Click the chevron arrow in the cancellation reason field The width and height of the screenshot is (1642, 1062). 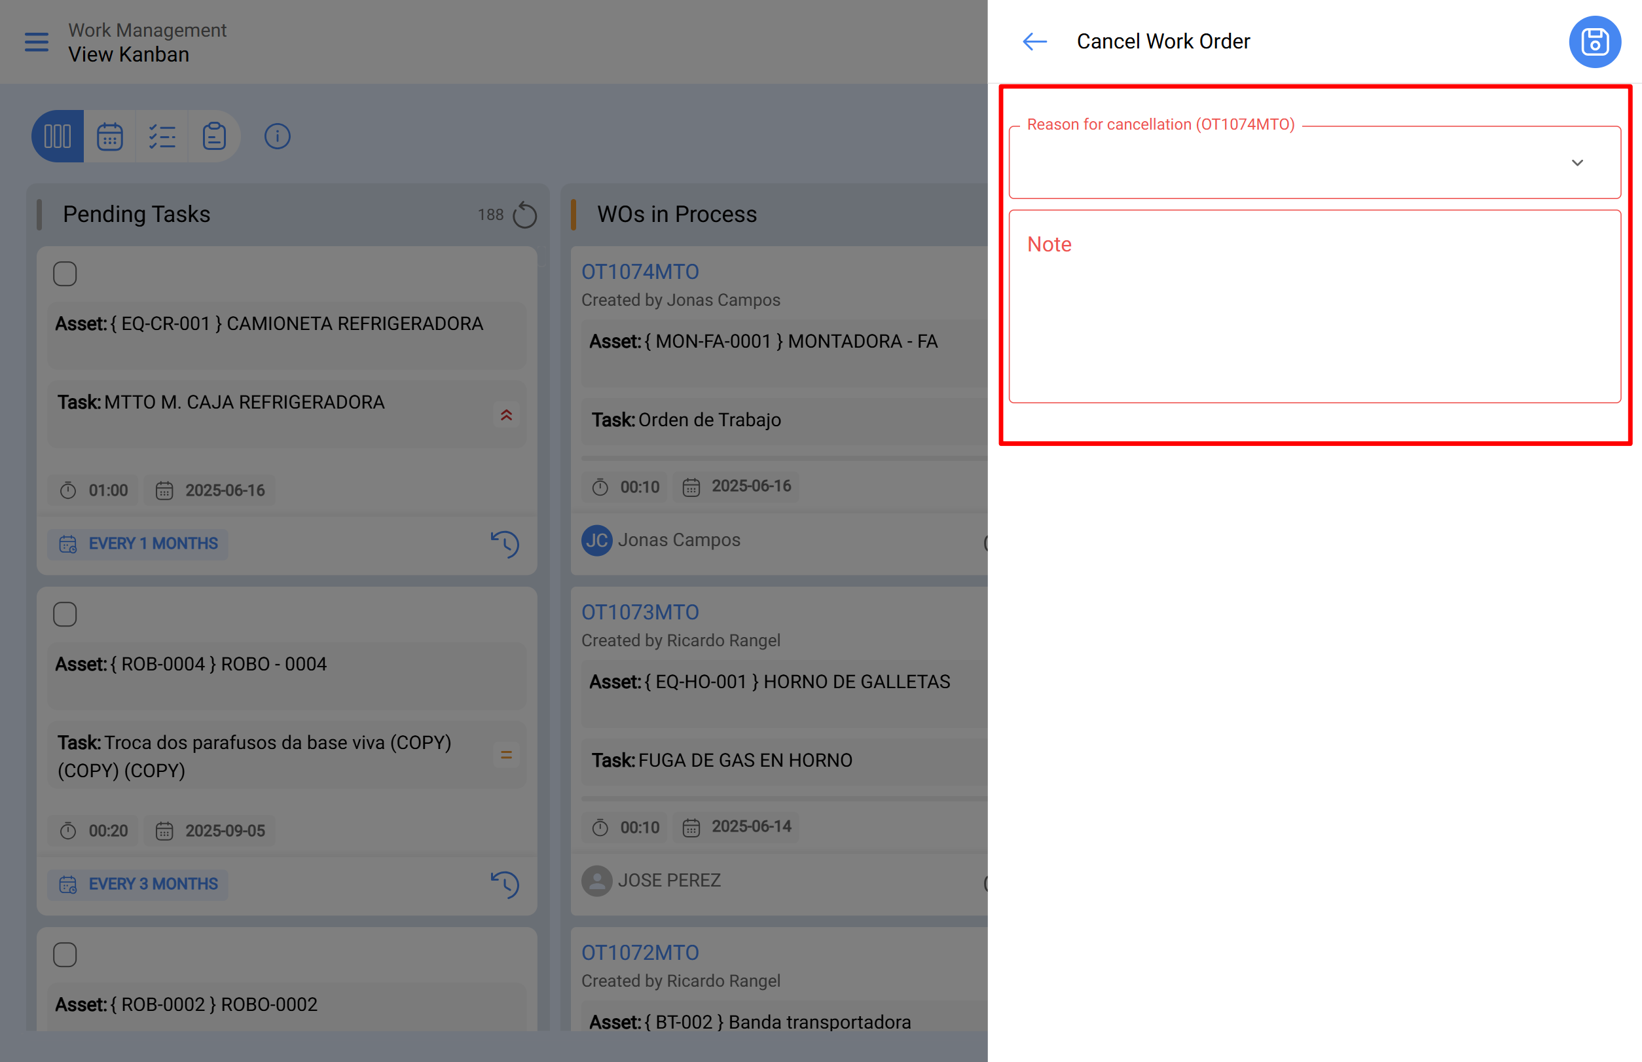[1577, 164]
